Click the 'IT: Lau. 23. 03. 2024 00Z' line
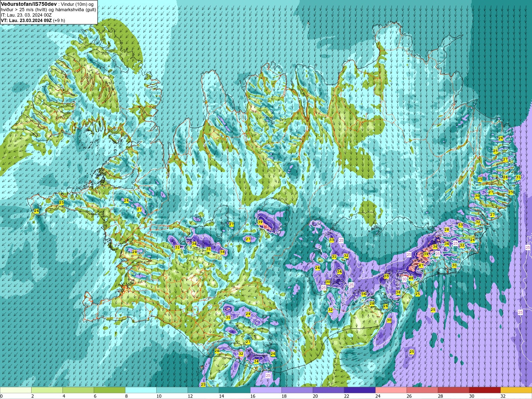The image size is (532, 399). (x=26, y=15)
